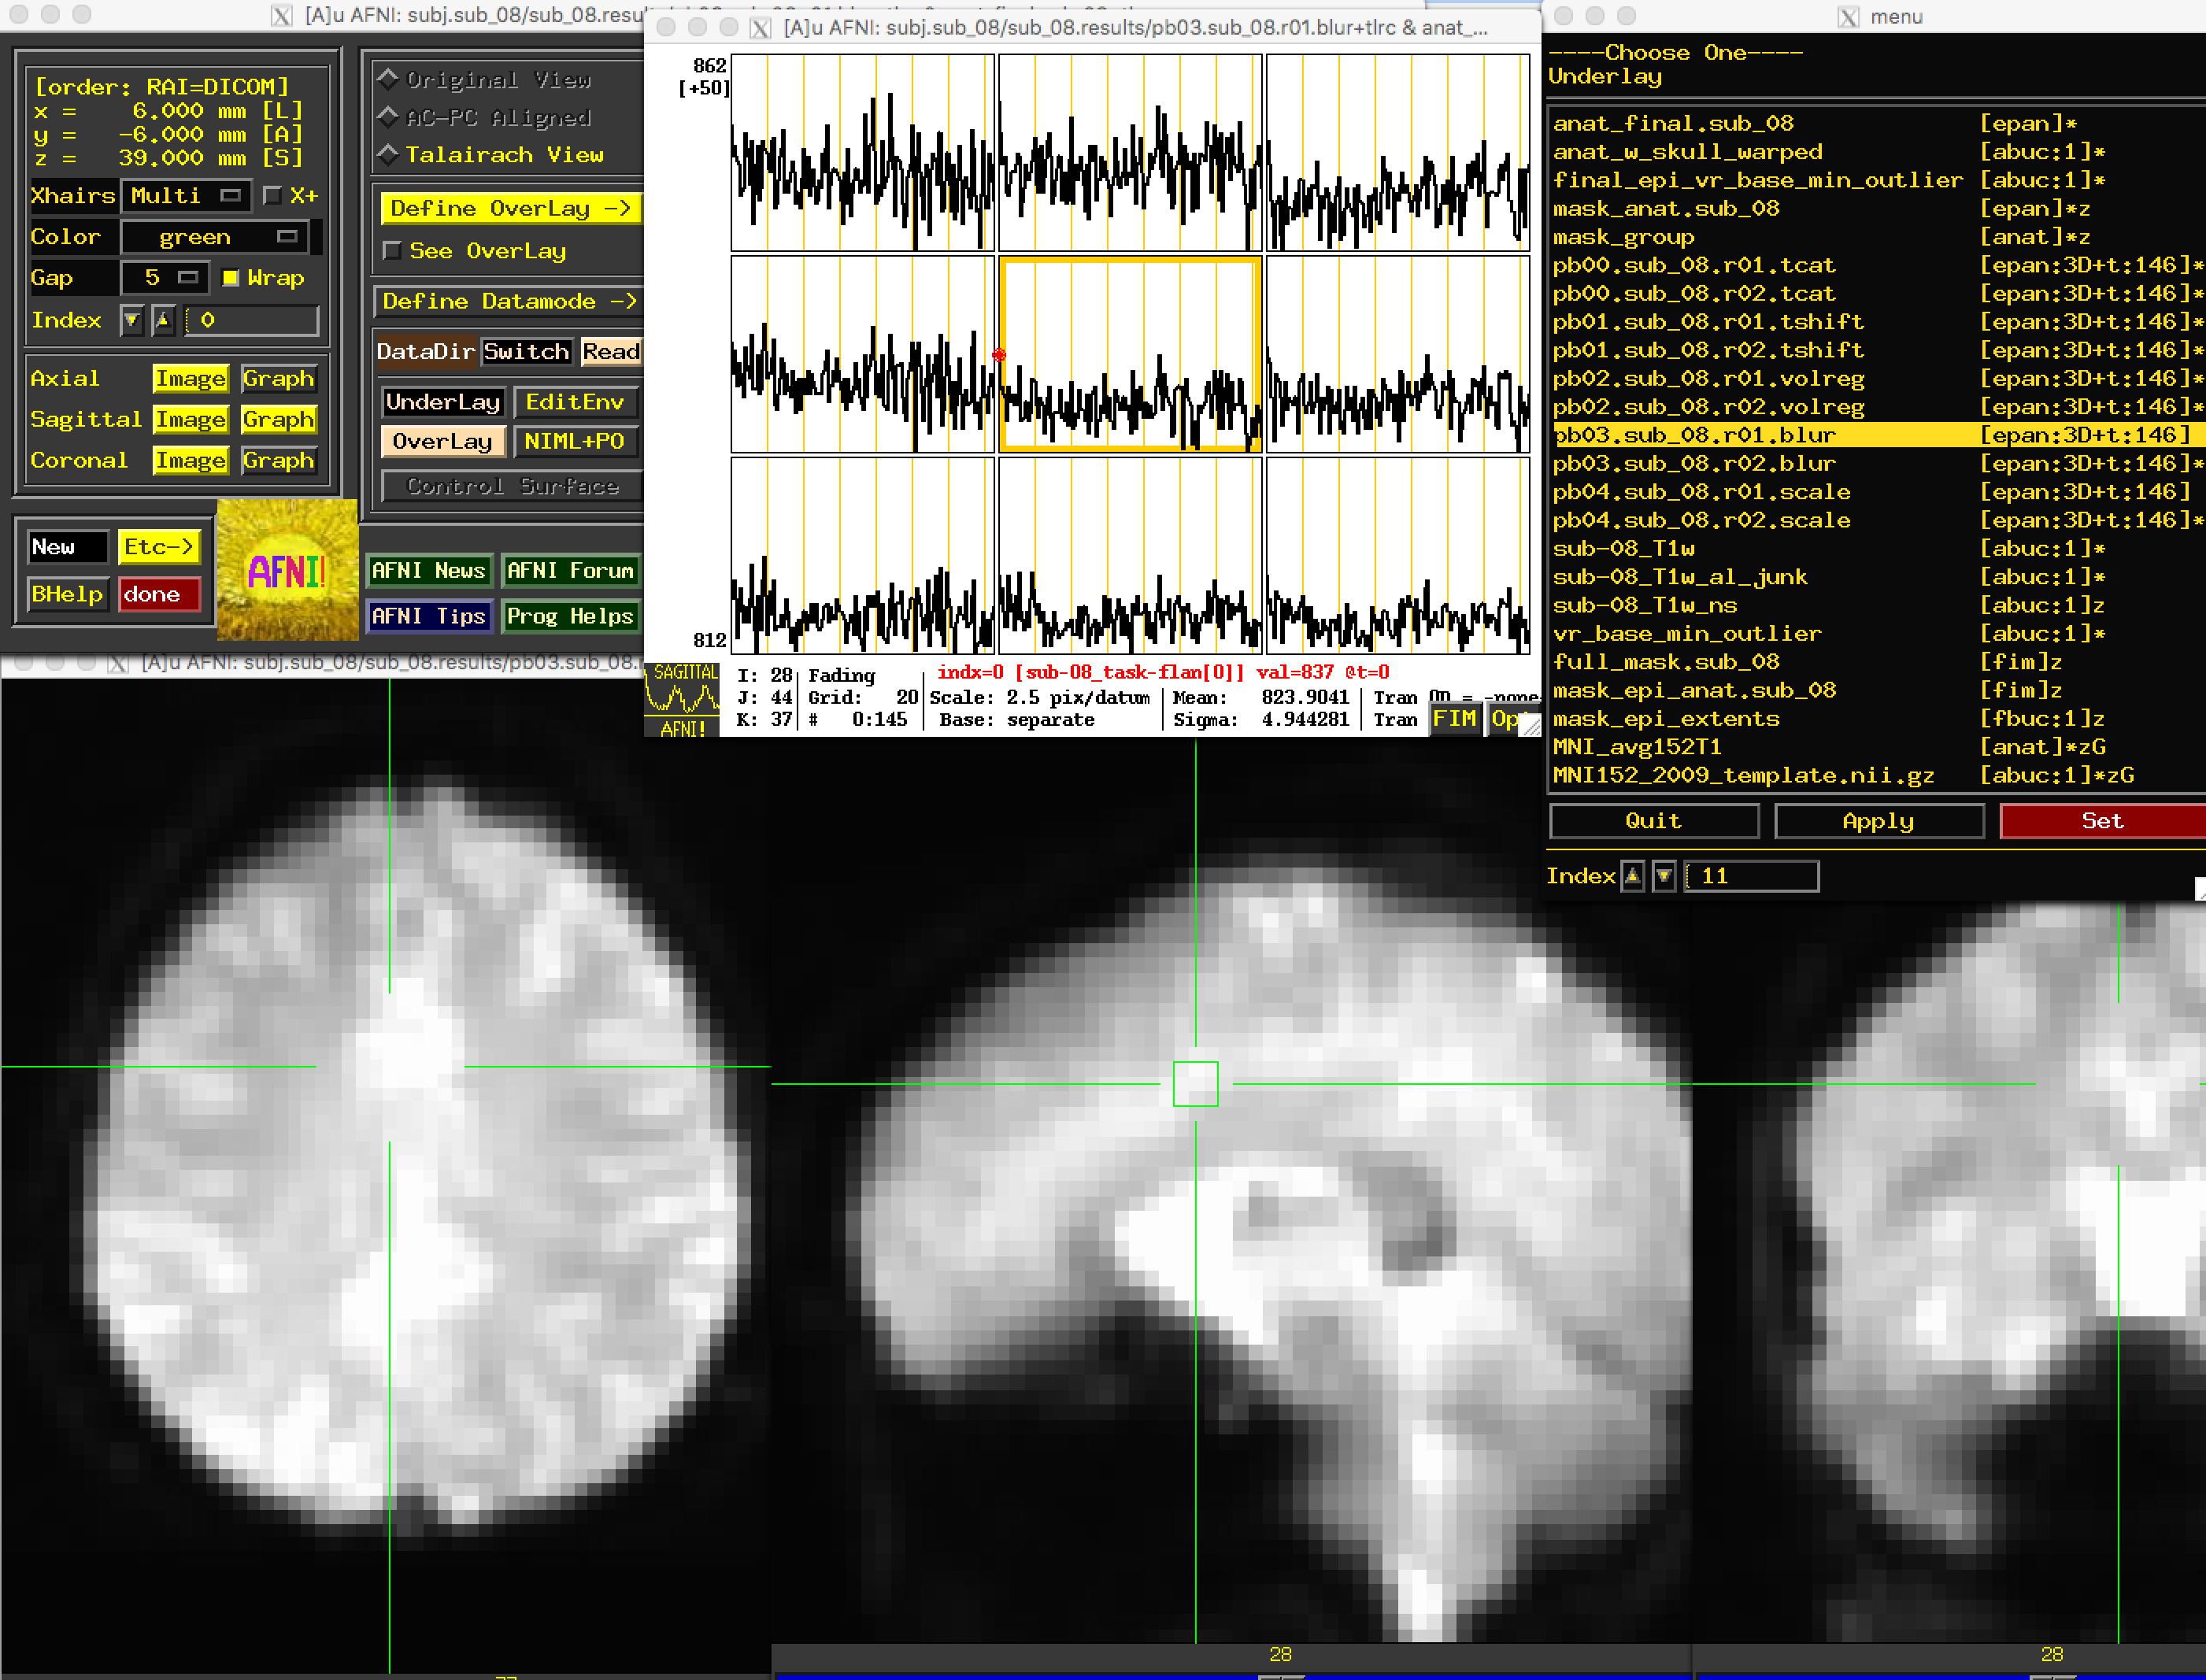The height and width of the screenshot is (1680, 2206).
Task: Open the Etc-> menu
Action: 159,547
